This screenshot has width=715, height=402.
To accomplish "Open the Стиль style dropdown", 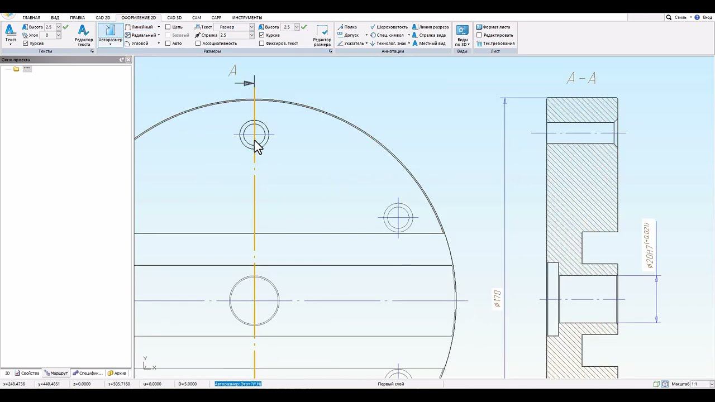I will (683, 17).
